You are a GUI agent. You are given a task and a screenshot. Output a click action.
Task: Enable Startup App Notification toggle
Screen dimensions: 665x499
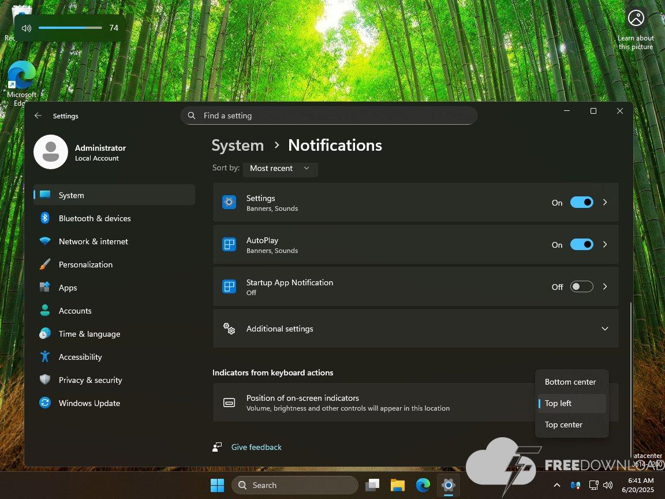click(581, 286)
